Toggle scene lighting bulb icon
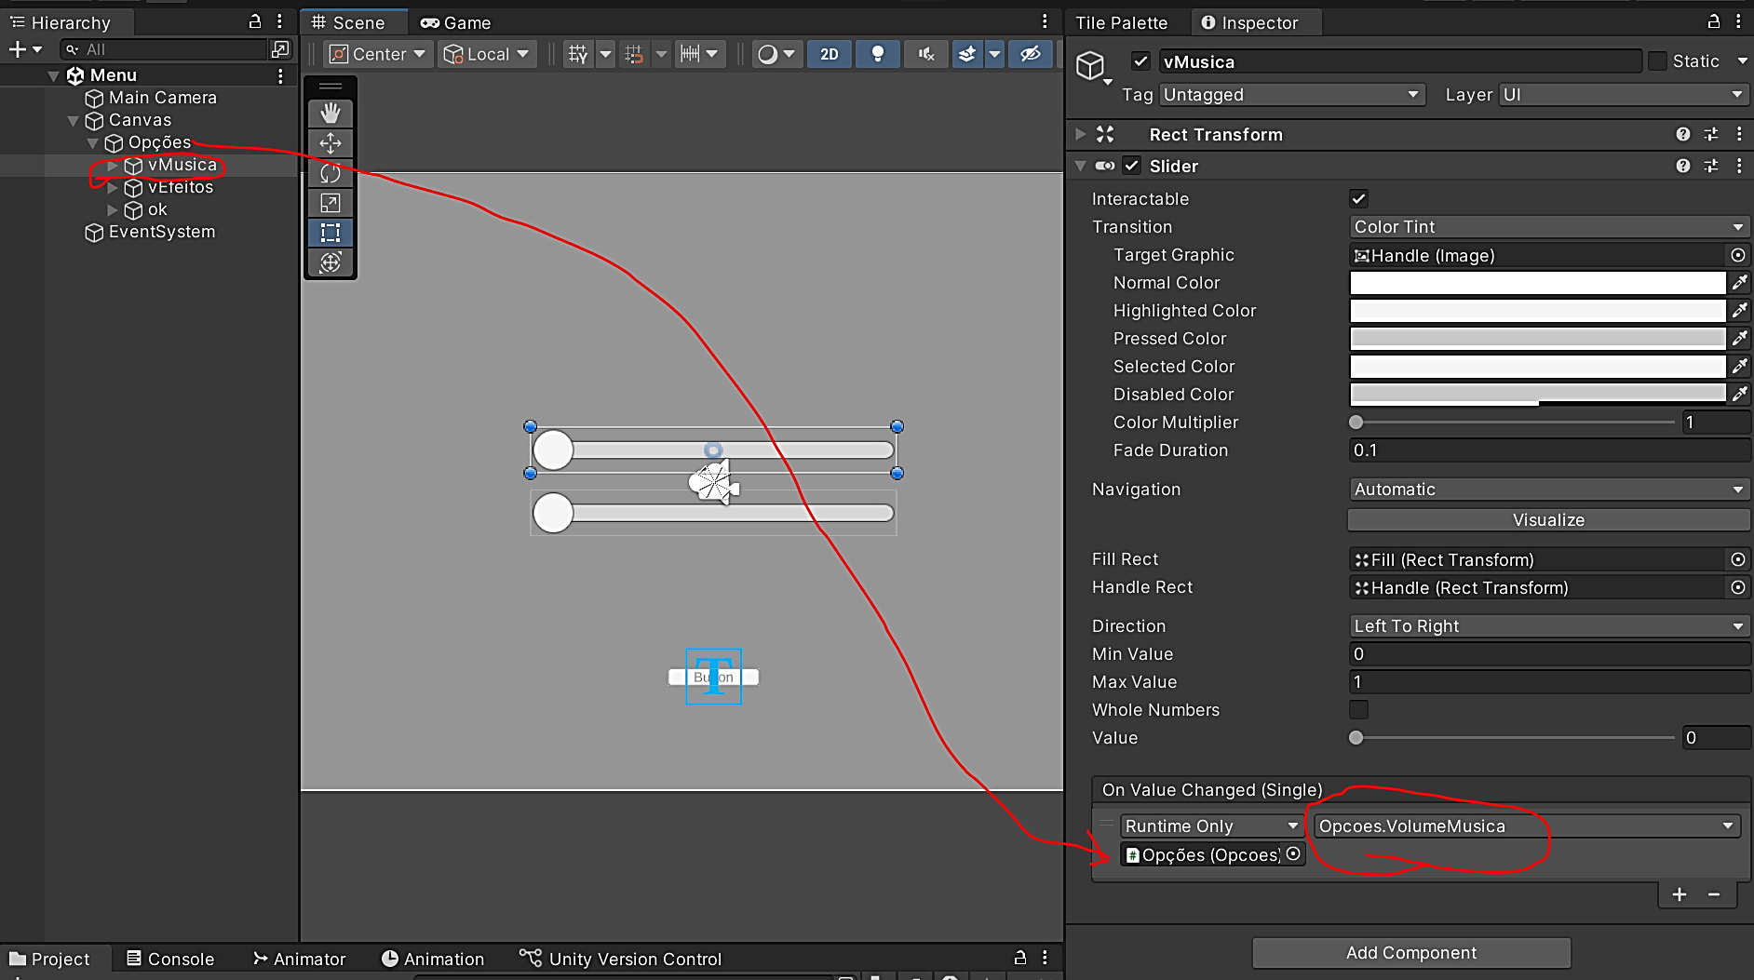The width and height of the screenshot is (1754, 980). tap(877, 54)
